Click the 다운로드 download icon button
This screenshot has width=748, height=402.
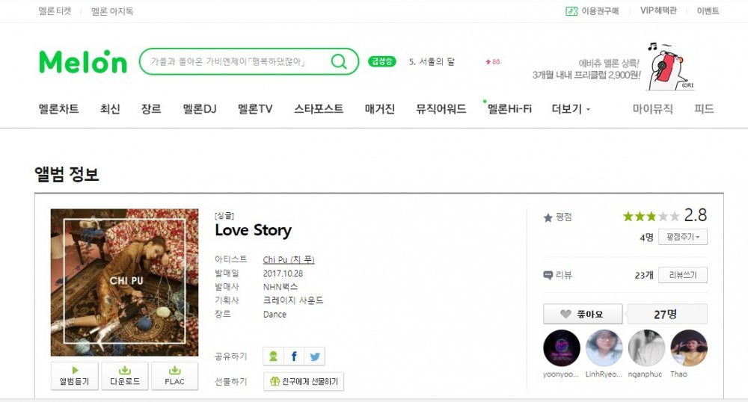click(x=124, y=376)
